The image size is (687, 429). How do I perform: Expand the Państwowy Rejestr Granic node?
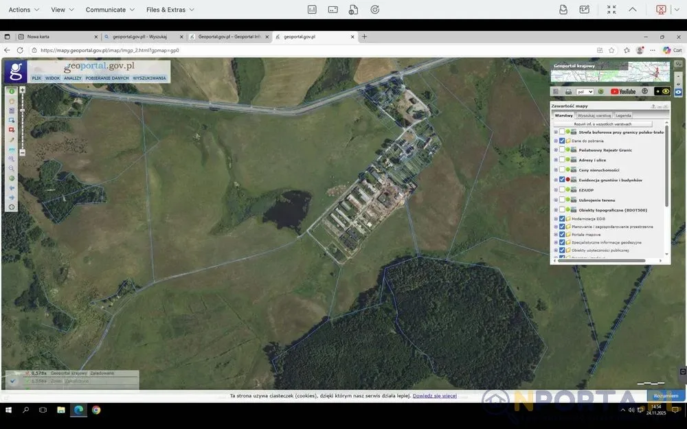[x=556, y=150]
